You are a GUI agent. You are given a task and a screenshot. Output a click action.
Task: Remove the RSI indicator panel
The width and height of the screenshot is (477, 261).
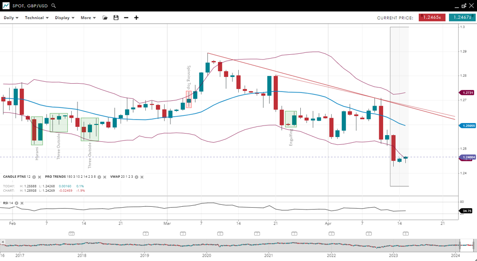click(x=22, y=203)
